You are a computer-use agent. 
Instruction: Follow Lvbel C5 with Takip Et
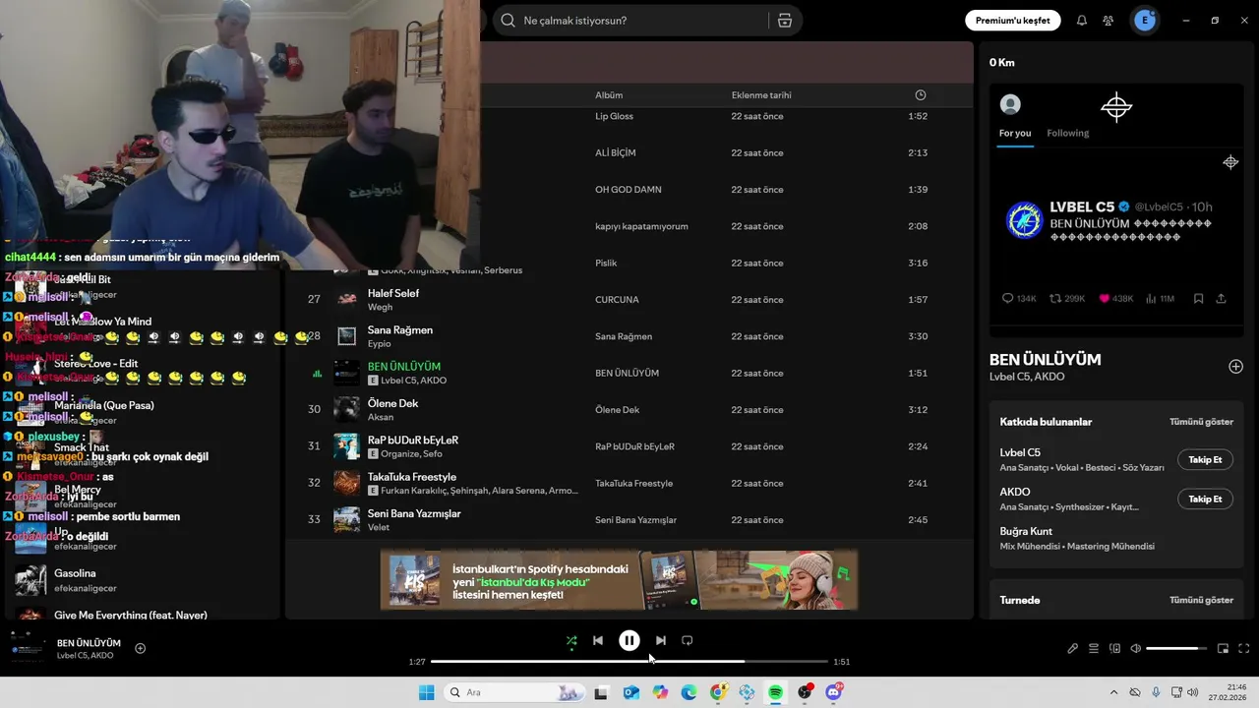pos(1205,459)
